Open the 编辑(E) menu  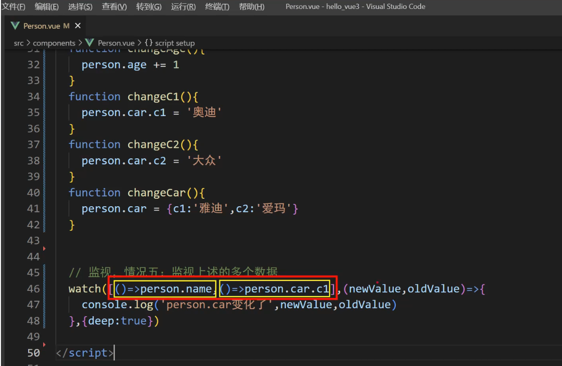tap(46, 7)
